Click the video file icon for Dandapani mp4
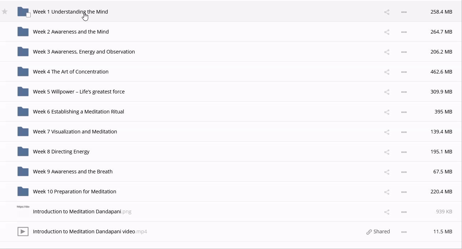 pos(23,232)
